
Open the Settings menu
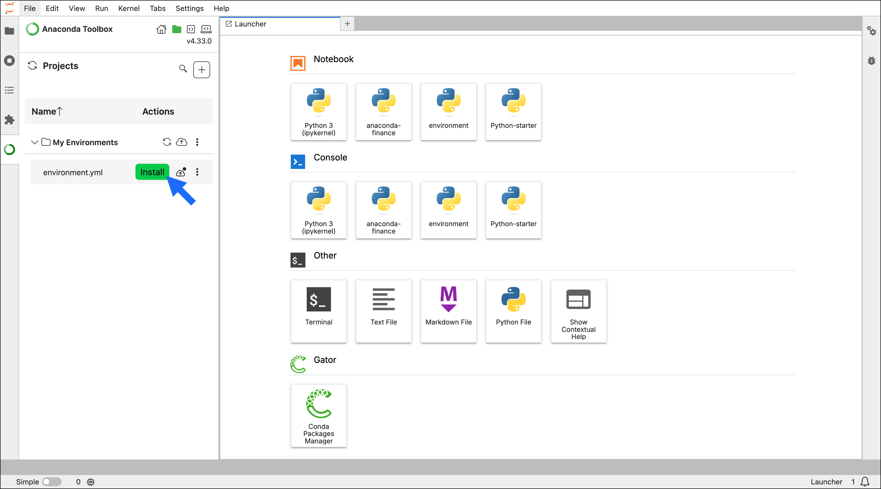click(x=189, y=8)
